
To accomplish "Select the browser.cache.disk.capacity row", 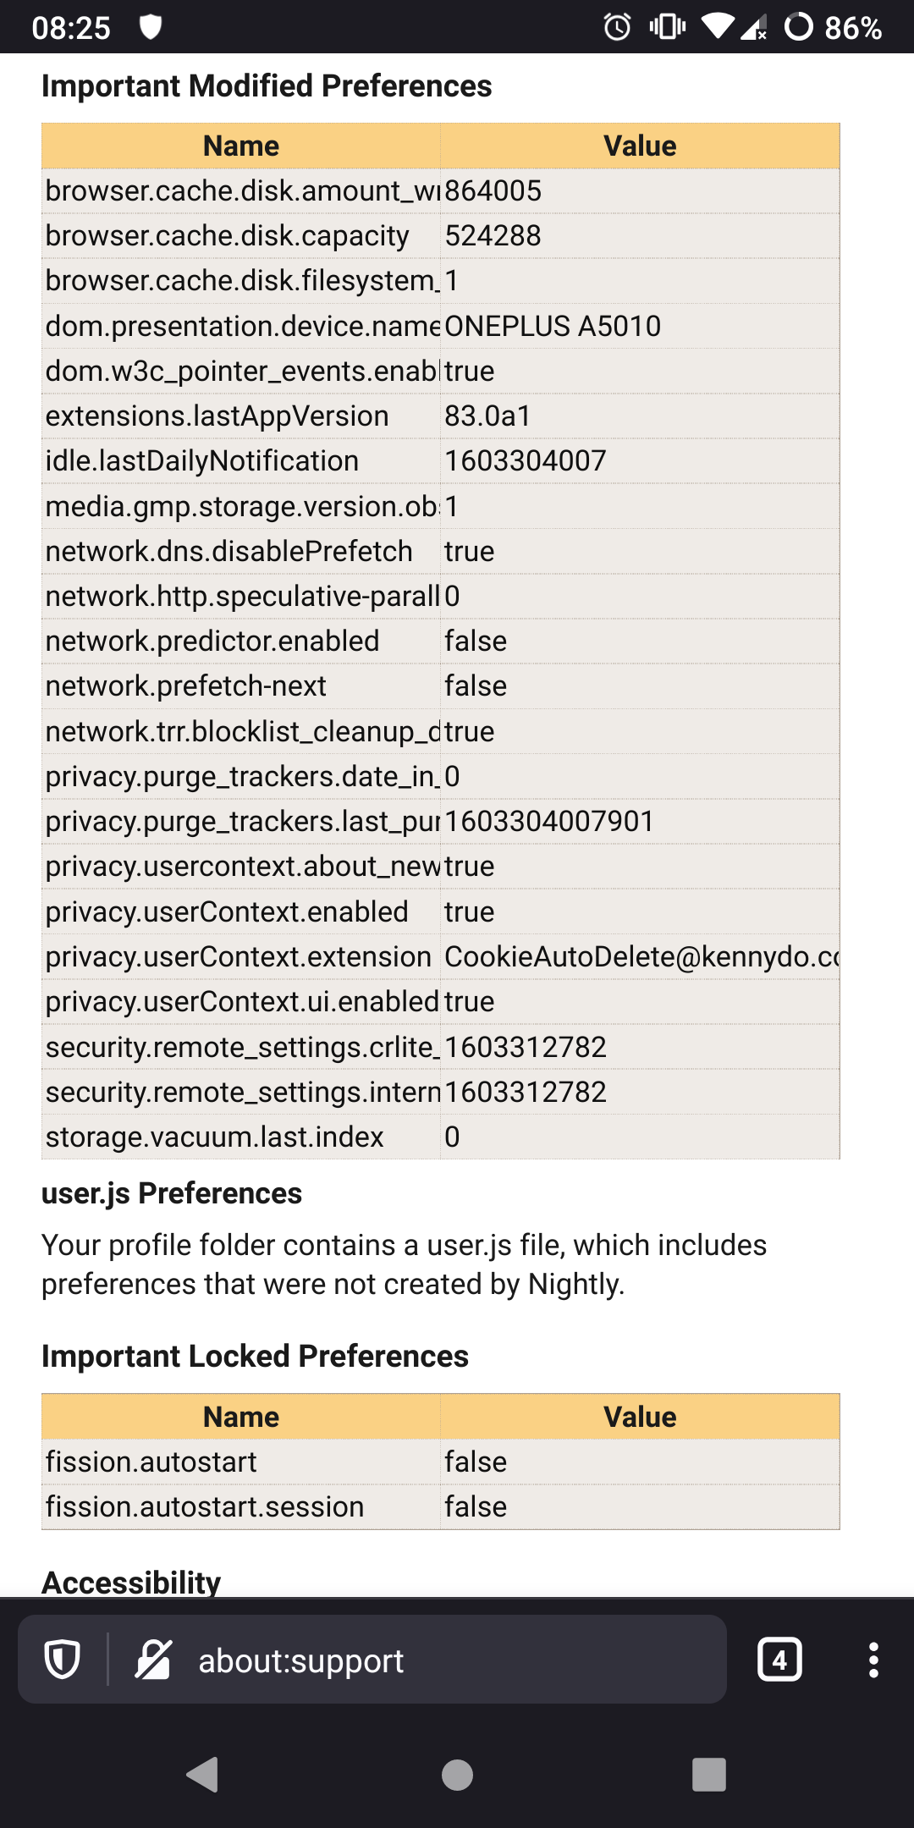I will click(238, 235).
